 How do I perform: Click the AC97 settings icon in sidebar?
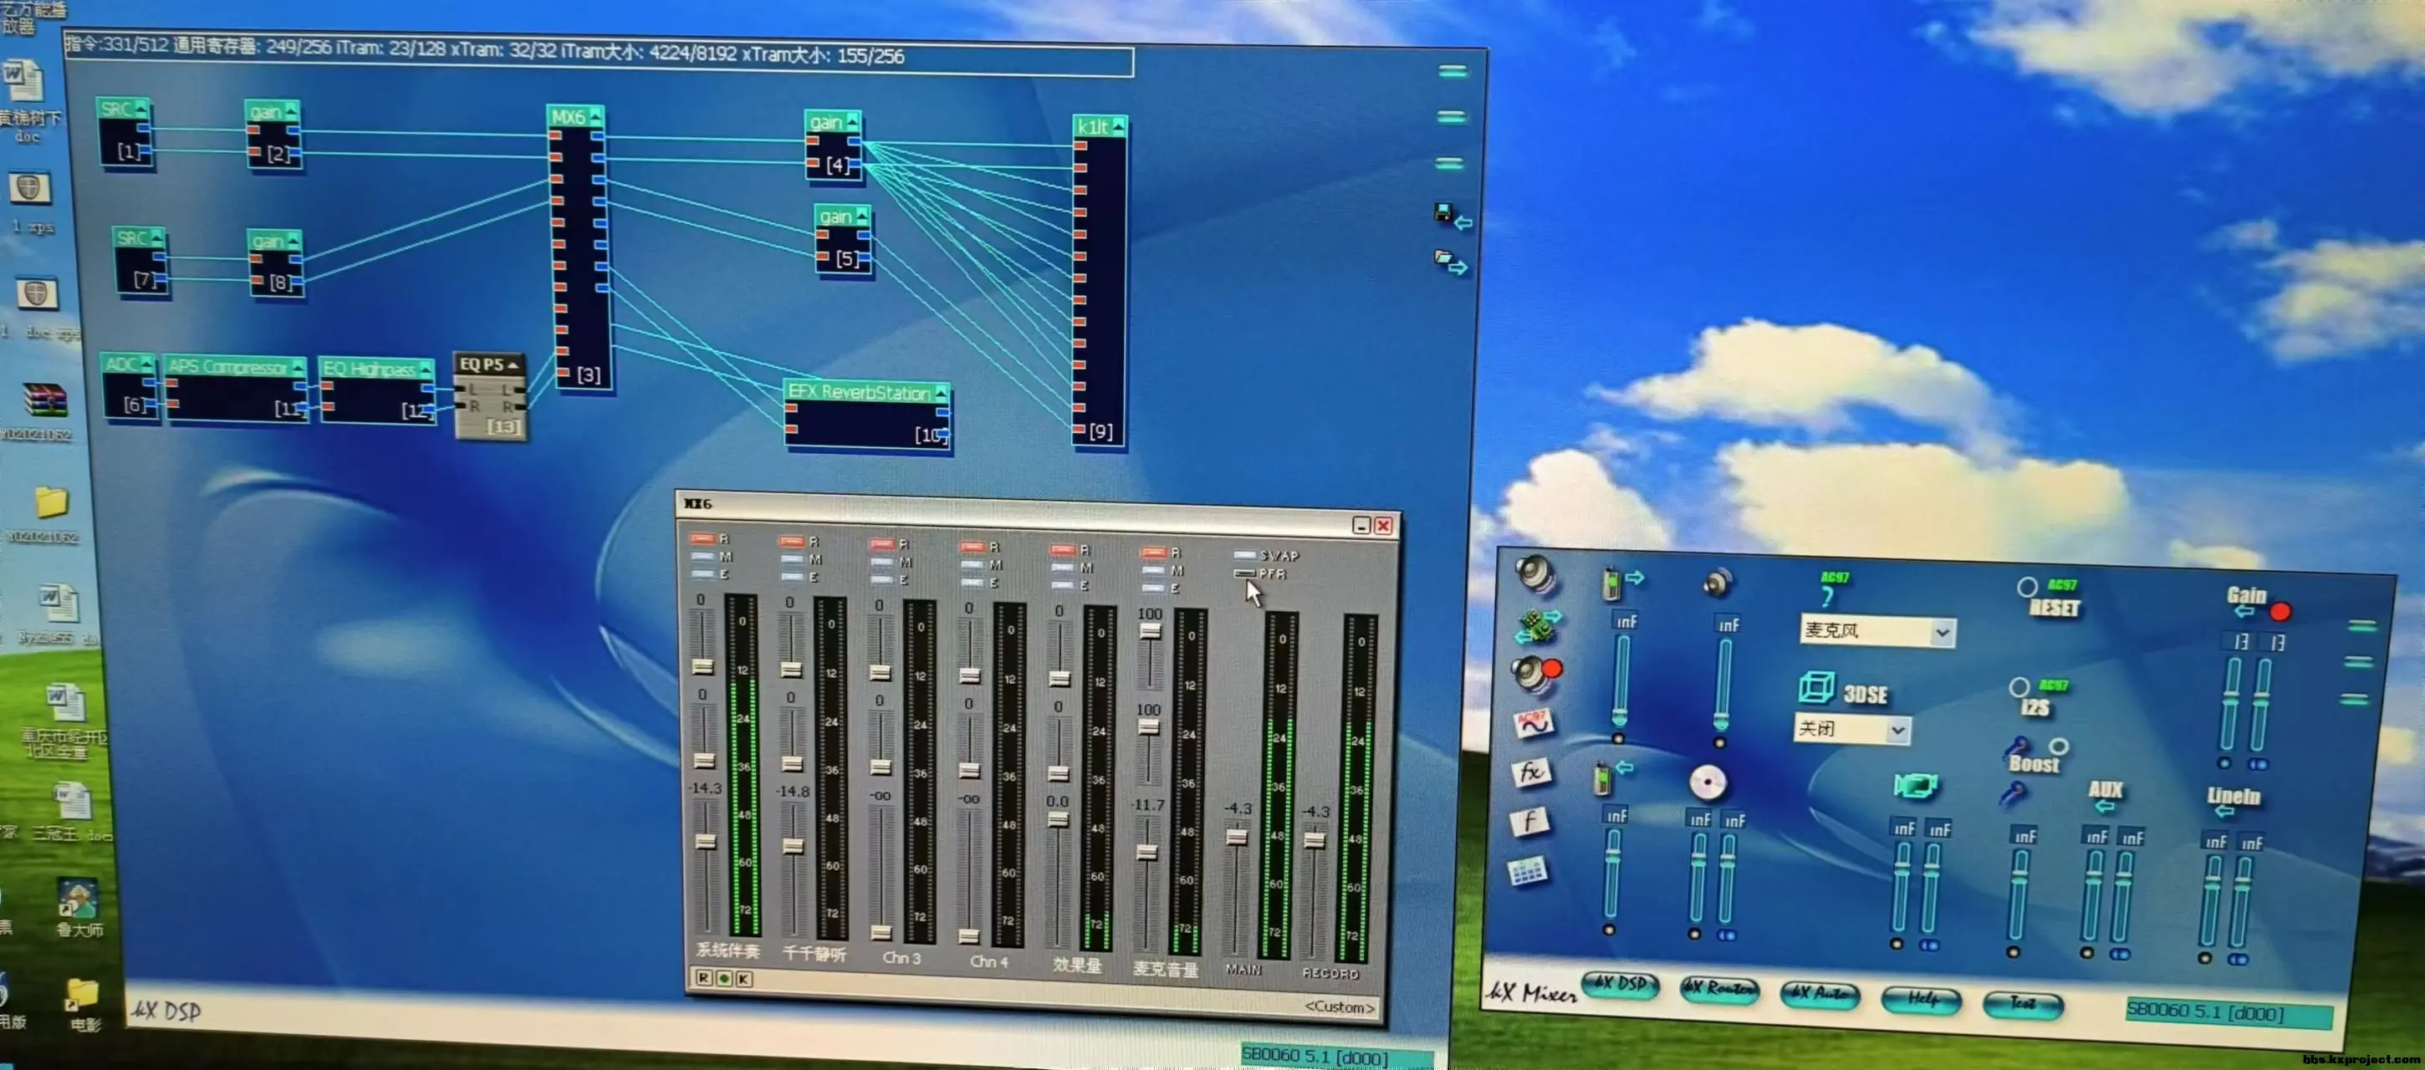1534,723
